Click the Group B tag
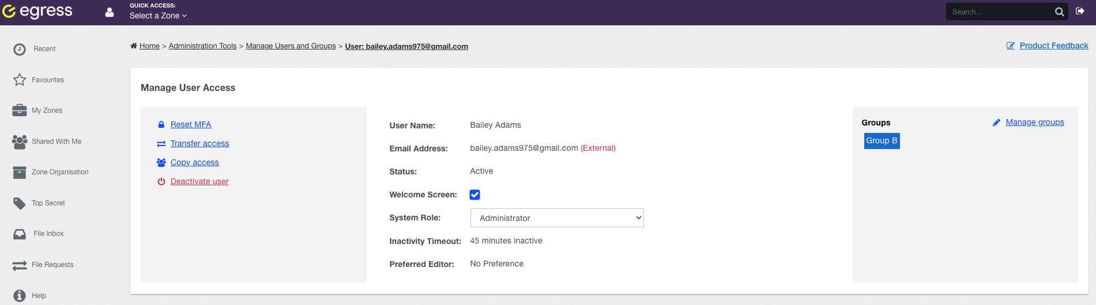 click(882, 141)
